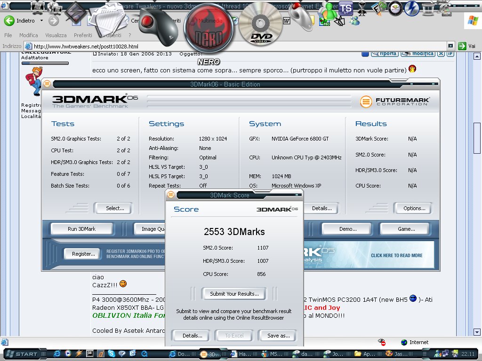
Task: Open QuickTime quick launch icon
Action: [x=144, y=354]
